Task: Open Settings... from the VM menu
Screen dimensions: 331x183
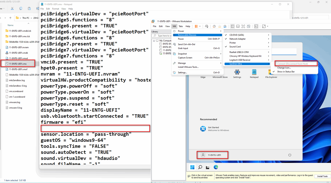Action: pos(197,72)
